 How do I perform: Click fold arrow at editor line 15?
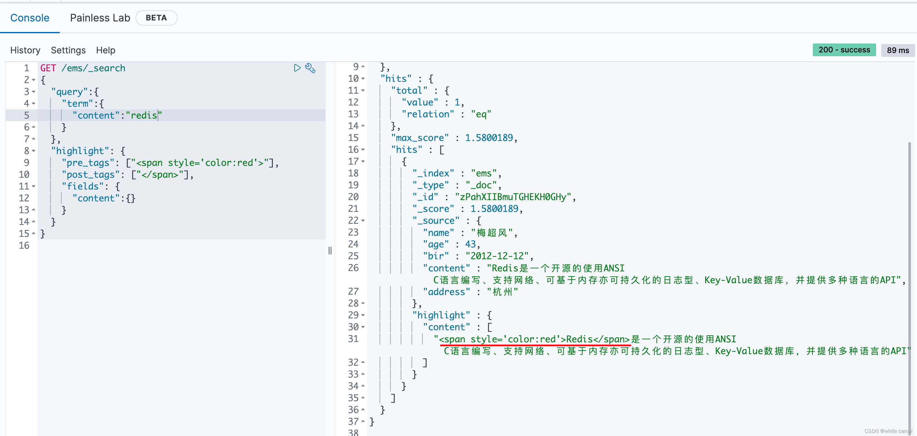pyautogui.click(x=34, y=234)
